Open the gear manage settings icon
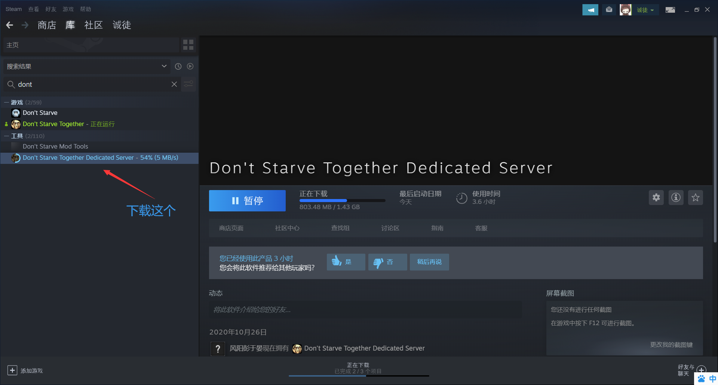Viewport: 718px width, 385px height. [x=656, y=198]
